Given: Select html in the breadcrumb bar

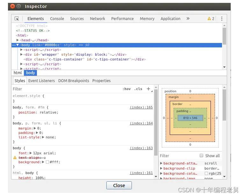Looking at the screenshot, I should coord(18,73).
